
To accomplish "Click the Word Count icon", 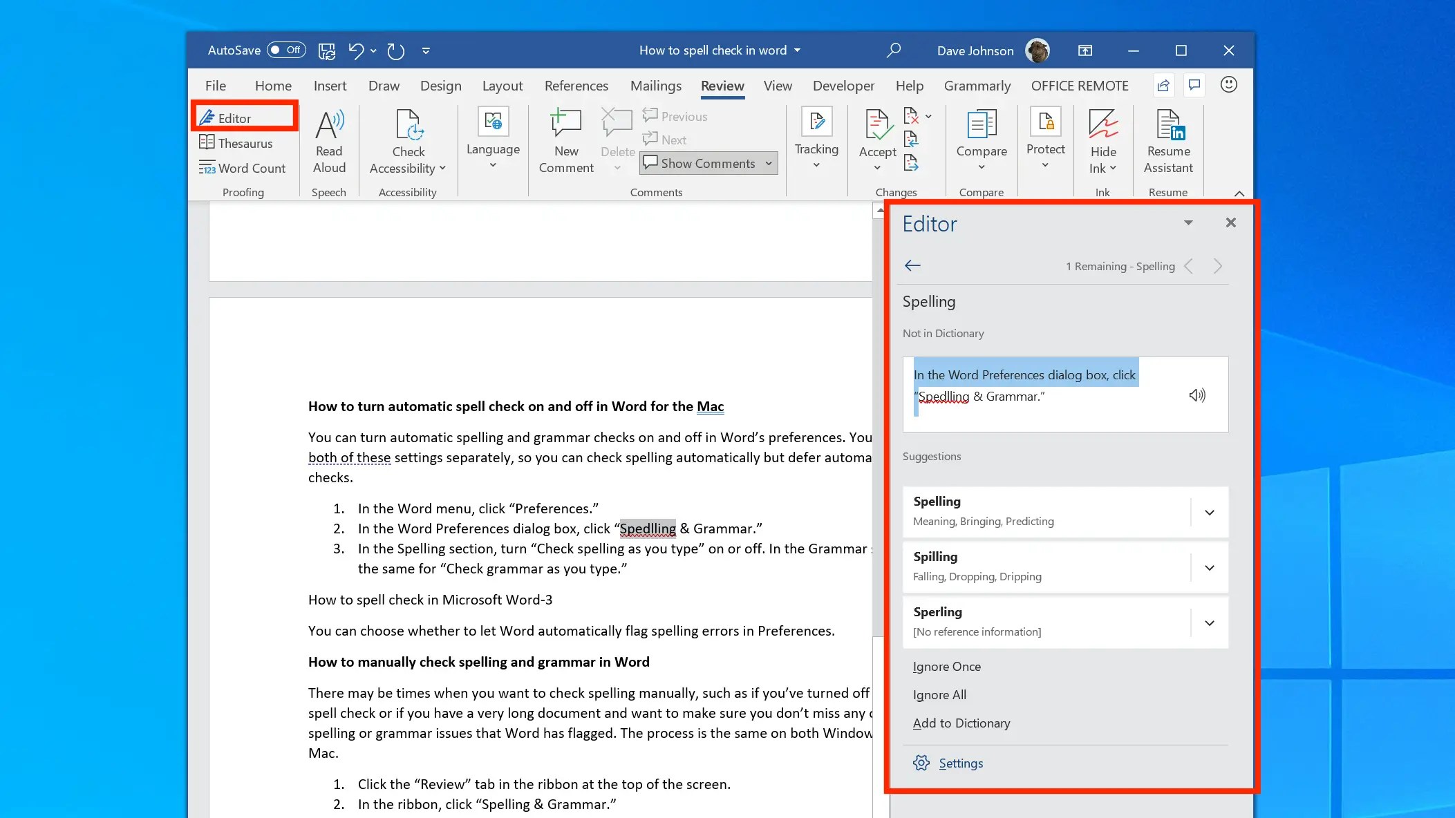I will point(207,168).
